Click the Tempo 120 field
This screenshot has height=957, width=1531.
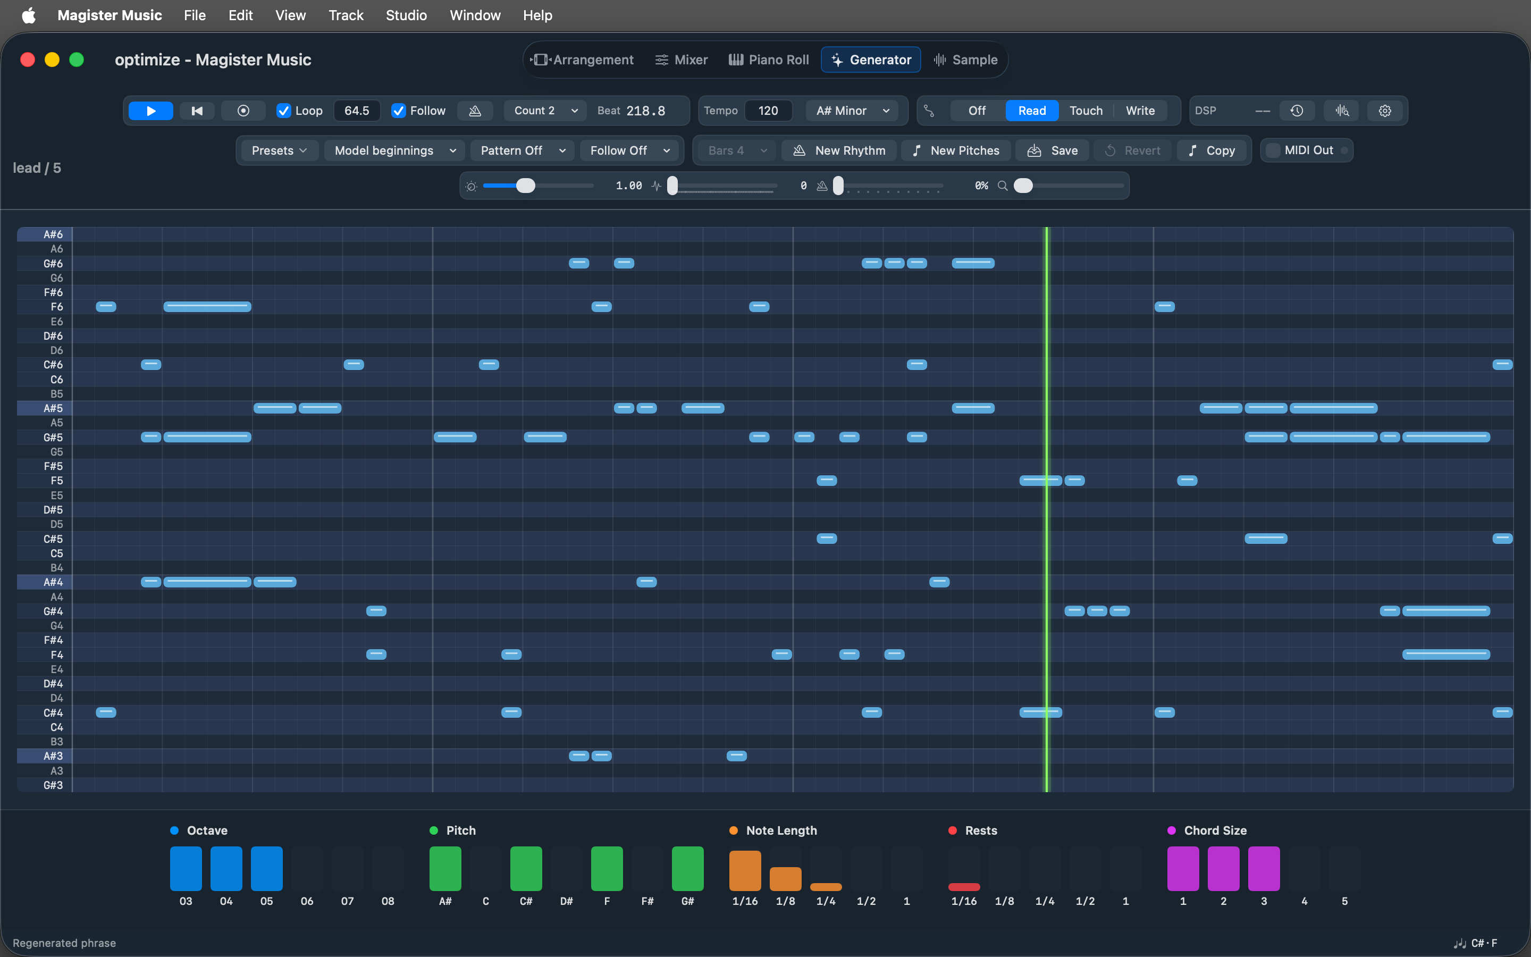[768, 111]
